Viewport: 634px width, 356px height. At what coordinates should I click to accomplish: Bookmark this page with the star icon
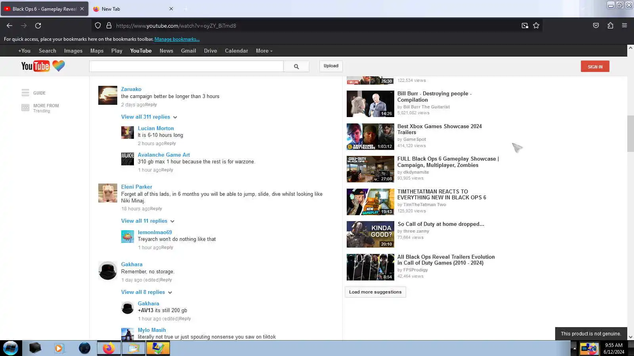coord(536,26)
